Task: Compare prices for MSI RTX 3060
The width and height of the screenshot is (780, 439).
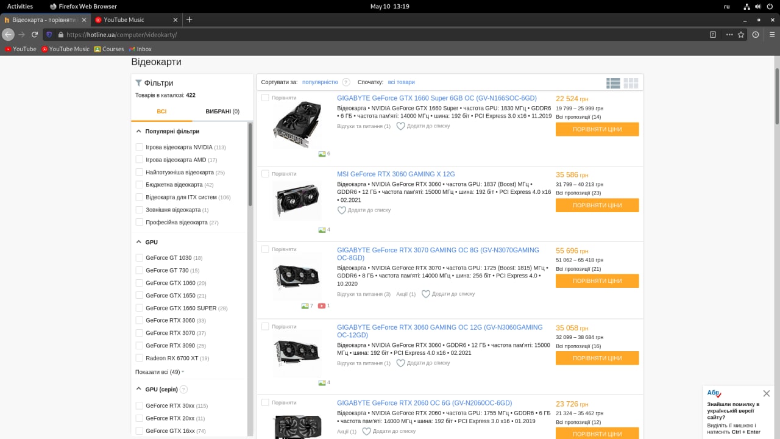Action: pos(597,205)
